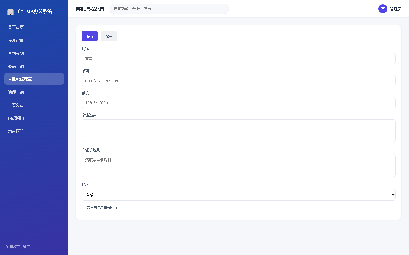Select 考勤签到 in the sidebar
The height and width of the screenshot is (255, 409).
[x=34, y=53]
